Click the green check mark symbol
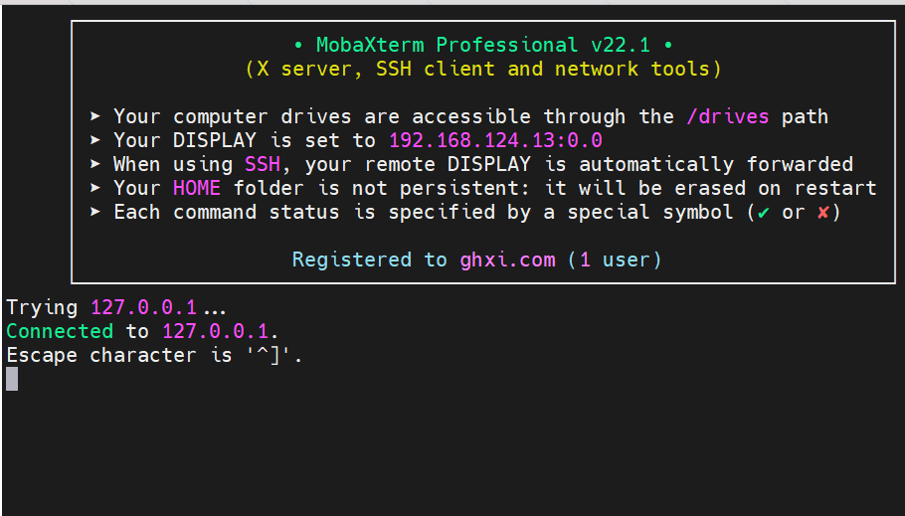 pyautogui.click(x=764, y=213)
